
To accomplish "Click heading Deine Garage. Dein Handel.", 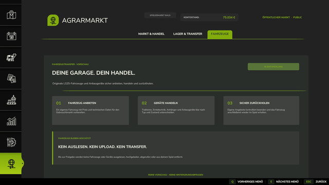I will click(x=94, y=73).
